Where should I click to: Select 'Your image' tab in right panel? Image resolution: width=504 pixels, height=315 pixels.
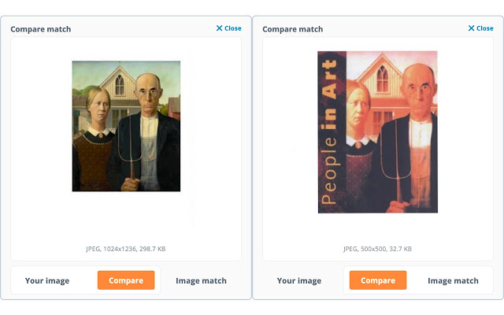(x=299, y=280)
